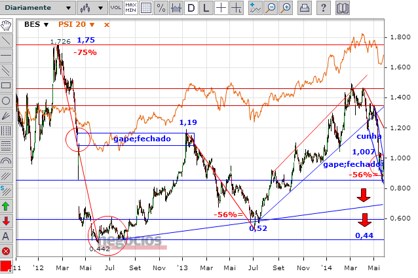Click the blue '0,52' low label
The image size is (418, 278).
258,228
